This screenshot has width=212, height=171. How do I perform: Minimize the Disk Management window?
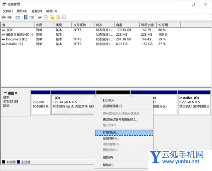[181, 4]
